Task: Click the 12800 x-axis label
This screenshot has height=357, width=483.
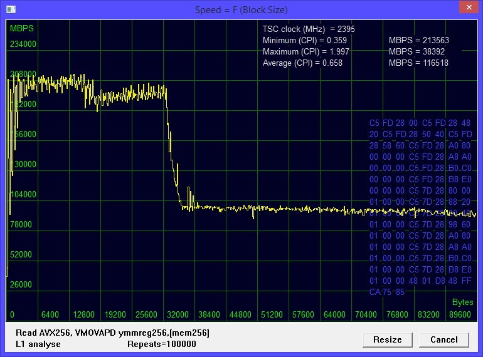Action: pos(83,315)
